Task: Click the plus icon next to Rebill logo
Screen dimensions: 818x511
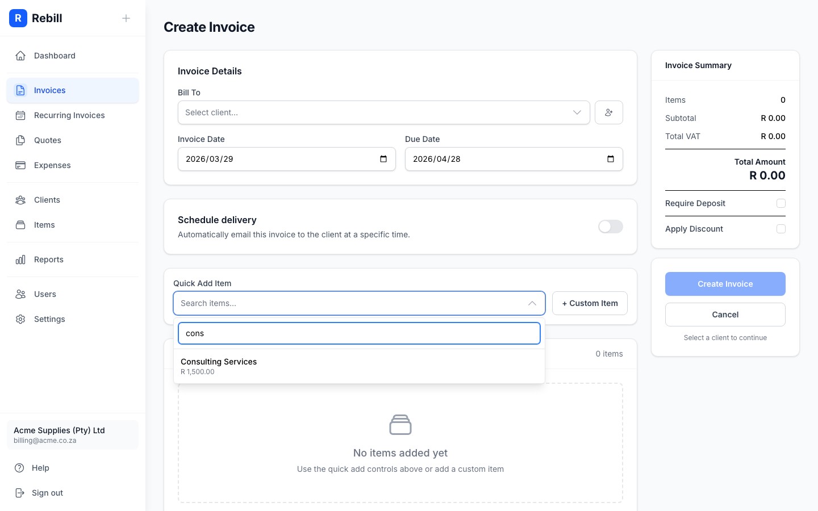Action: (x=126, y=18)
